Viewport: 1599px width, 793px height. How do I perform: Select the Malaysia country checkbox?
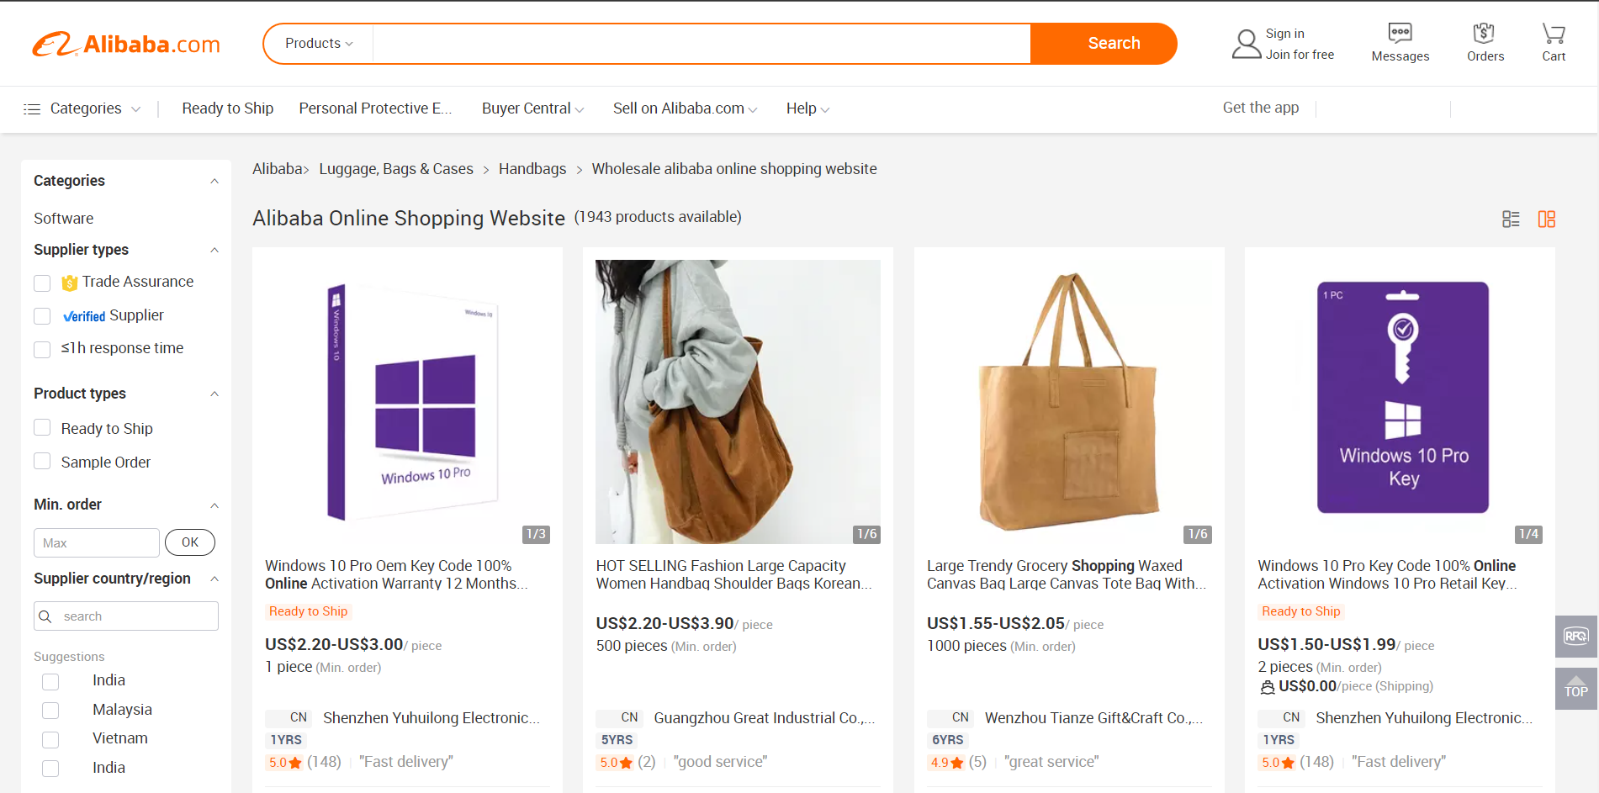[50, 711]
